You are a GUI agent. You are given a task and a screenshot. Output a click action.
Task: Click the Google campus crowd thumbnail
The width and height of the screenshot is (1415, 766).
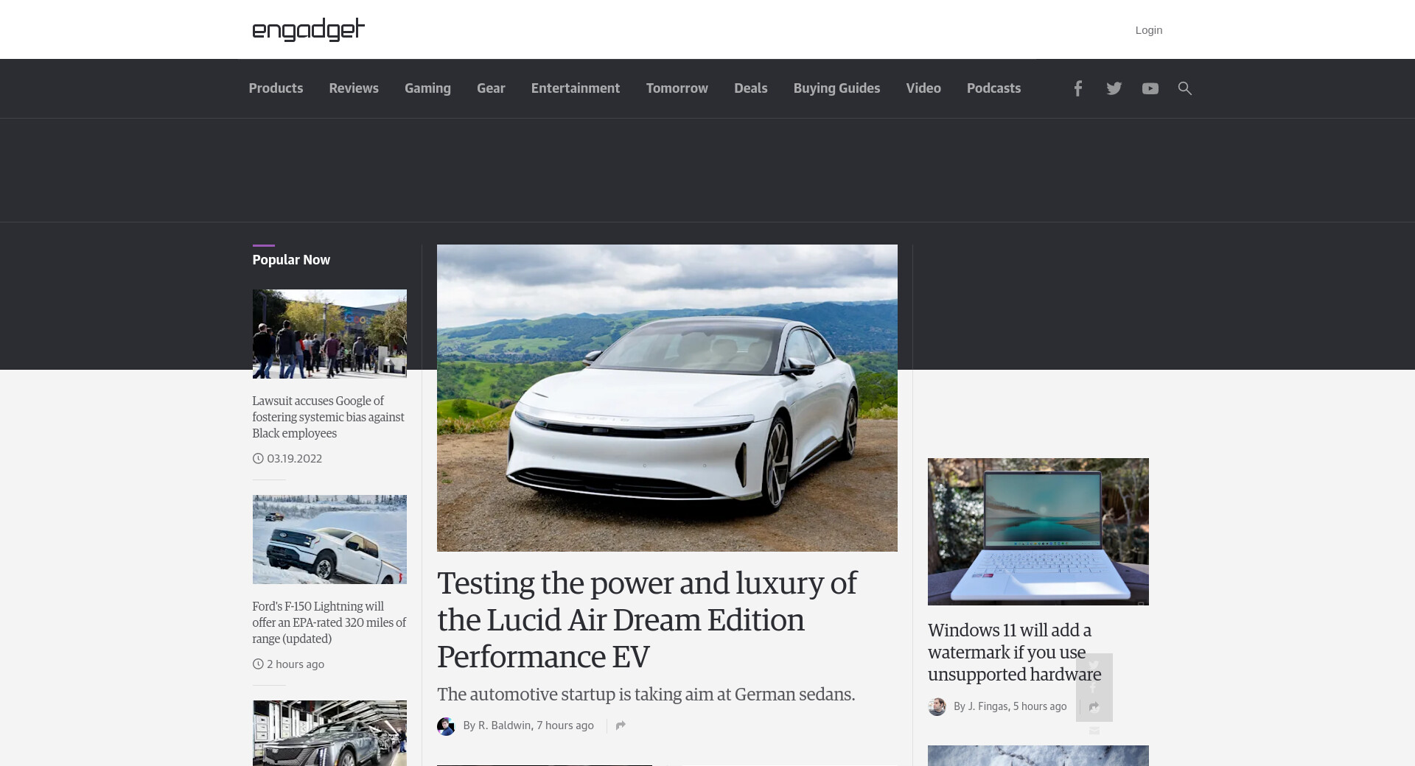[329, 334]
